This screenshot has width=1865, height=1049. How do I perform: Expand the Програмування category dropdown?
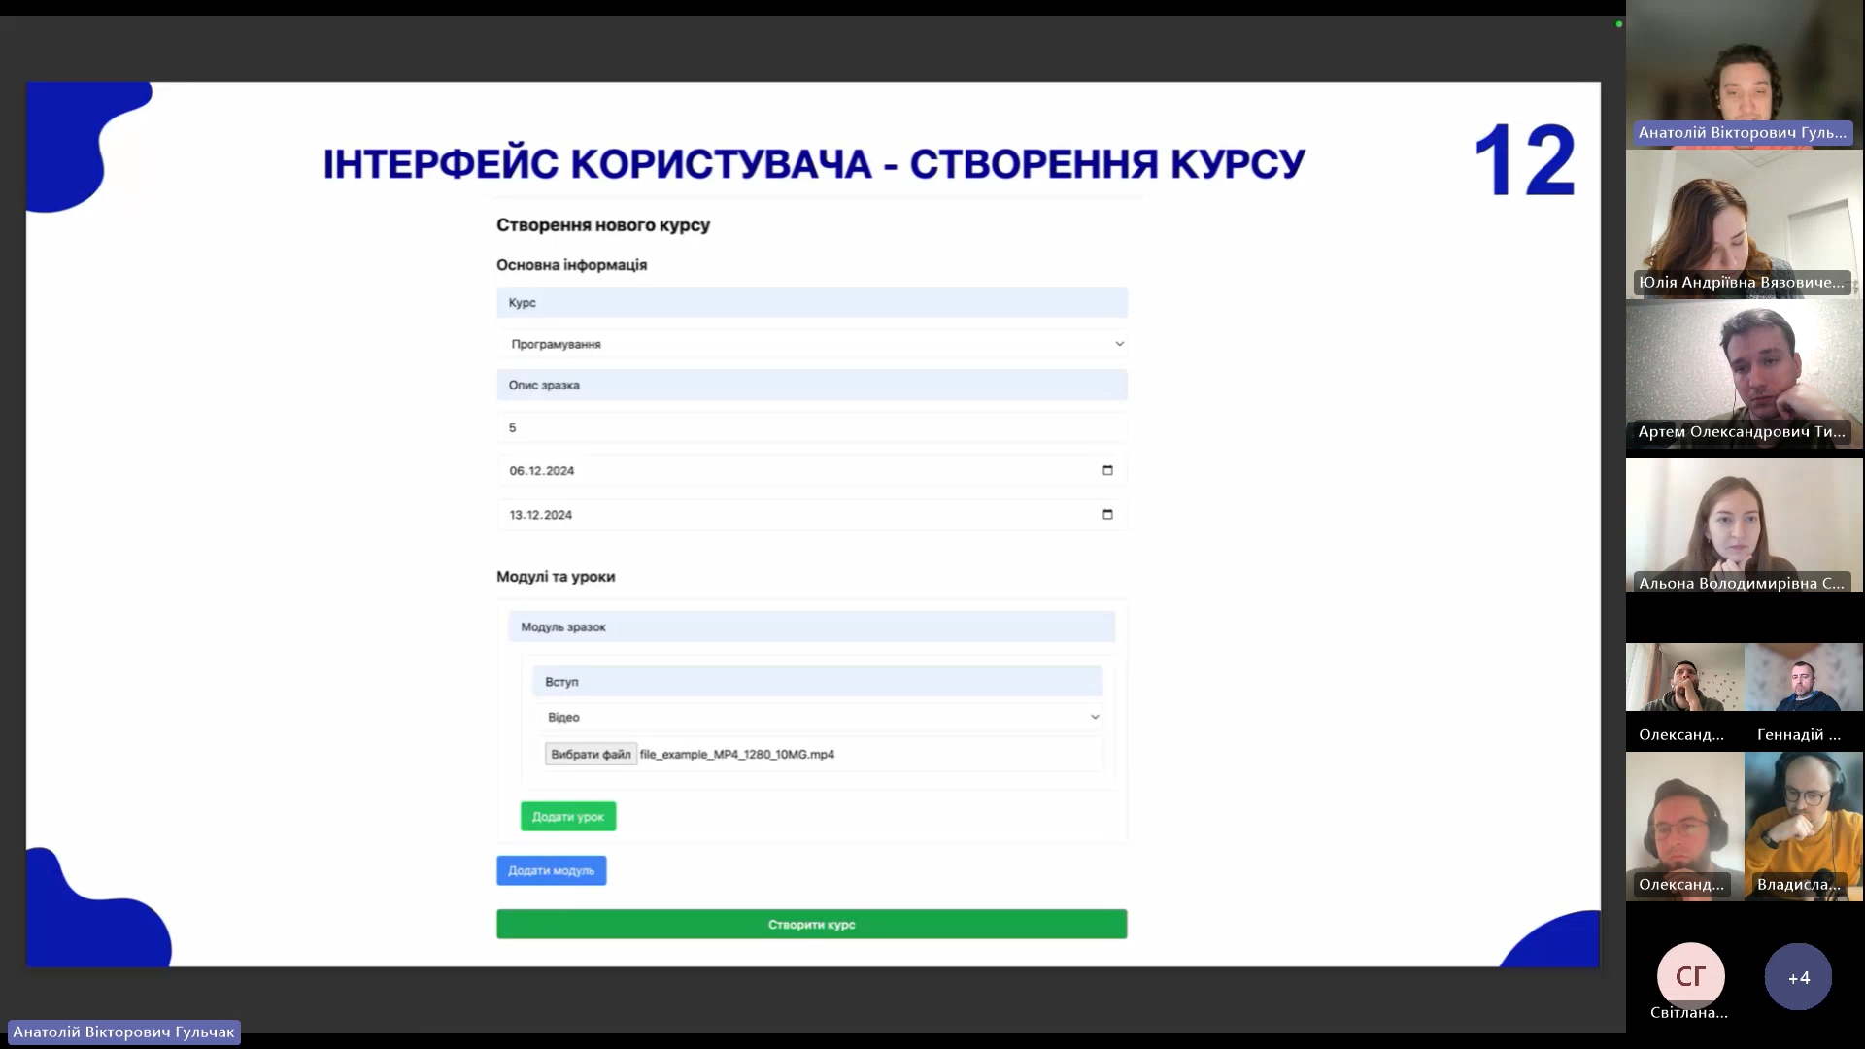point(812,344)
